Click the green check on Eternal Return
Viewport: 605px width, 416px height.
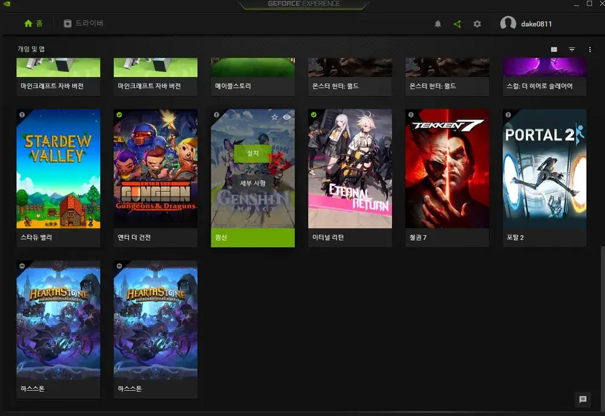(x=313, y=115)
